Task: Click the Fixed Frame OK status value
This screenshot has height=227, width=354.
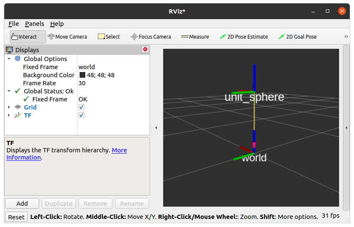Action: (83, 99)
